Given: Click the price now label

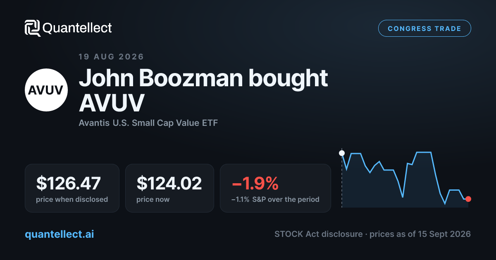Looking at the screenshot, I should tap(153, 199).
